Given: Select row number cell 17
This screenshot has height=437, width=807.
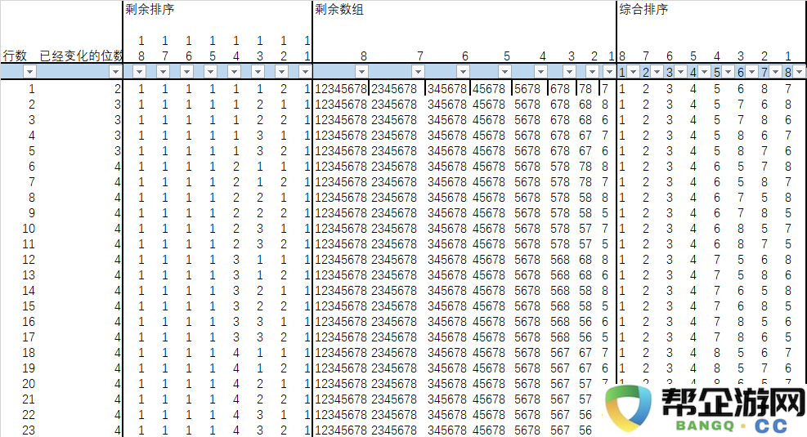Looking at the screenshot, I should click(x=29, y=337).
